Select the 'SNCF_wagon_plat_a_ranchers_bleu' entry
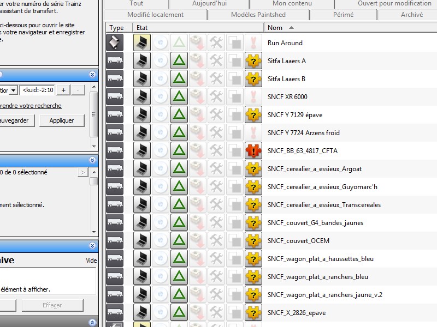 point(318,277)
